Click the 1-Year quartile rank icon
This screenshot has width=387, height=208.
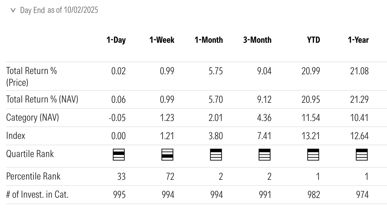[x=362, y=155]
